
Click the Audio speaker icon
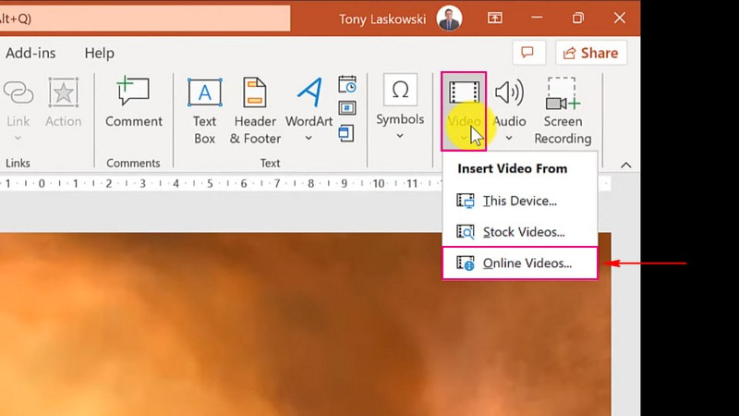pos(509,92)
